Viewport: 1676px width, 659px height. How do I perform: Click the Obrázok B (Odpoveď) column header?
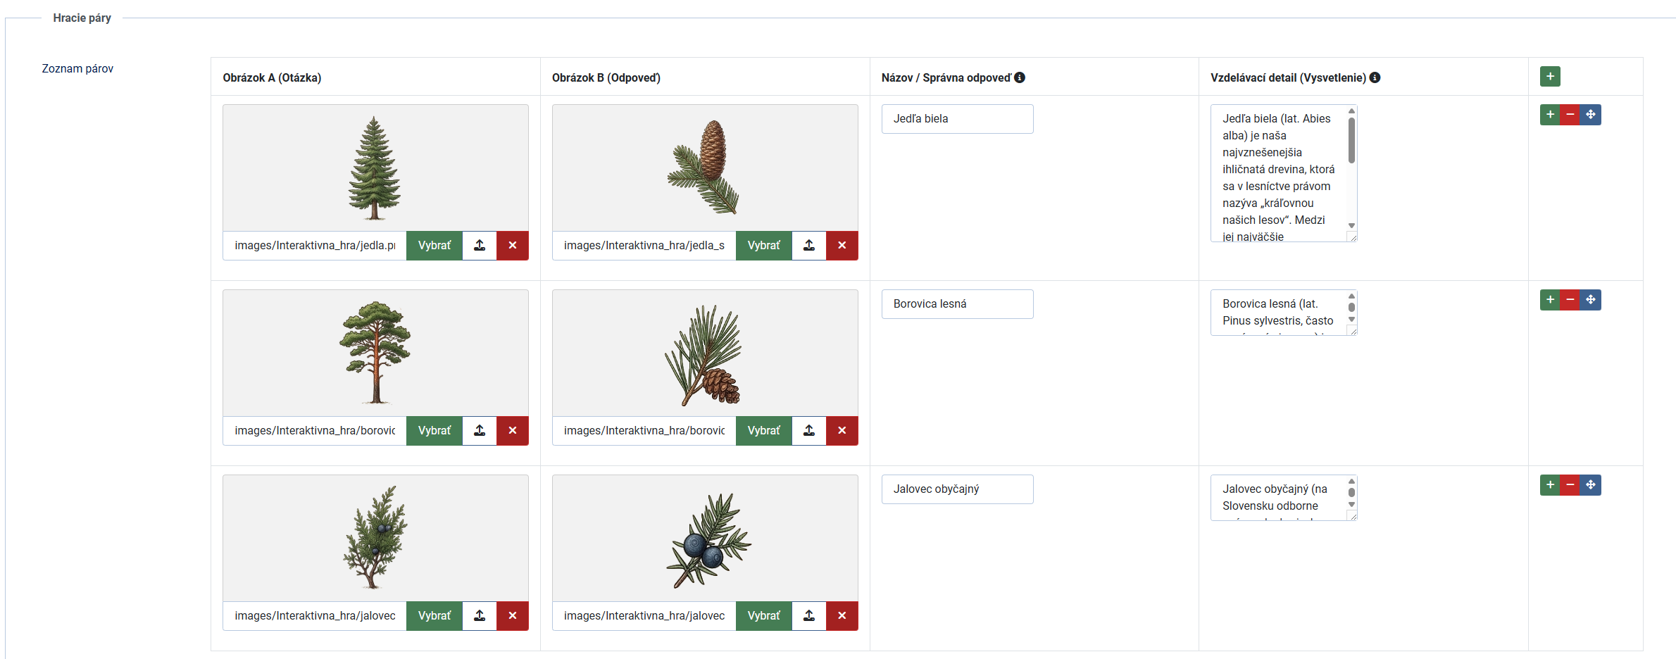point(606,77)
